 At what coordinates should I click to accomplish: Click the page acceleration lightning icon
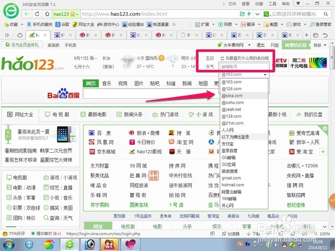(249, 13)
